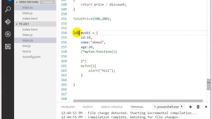Click alert("Hiii") on line 162
212x119 pixels.
[x=102, y=70]
